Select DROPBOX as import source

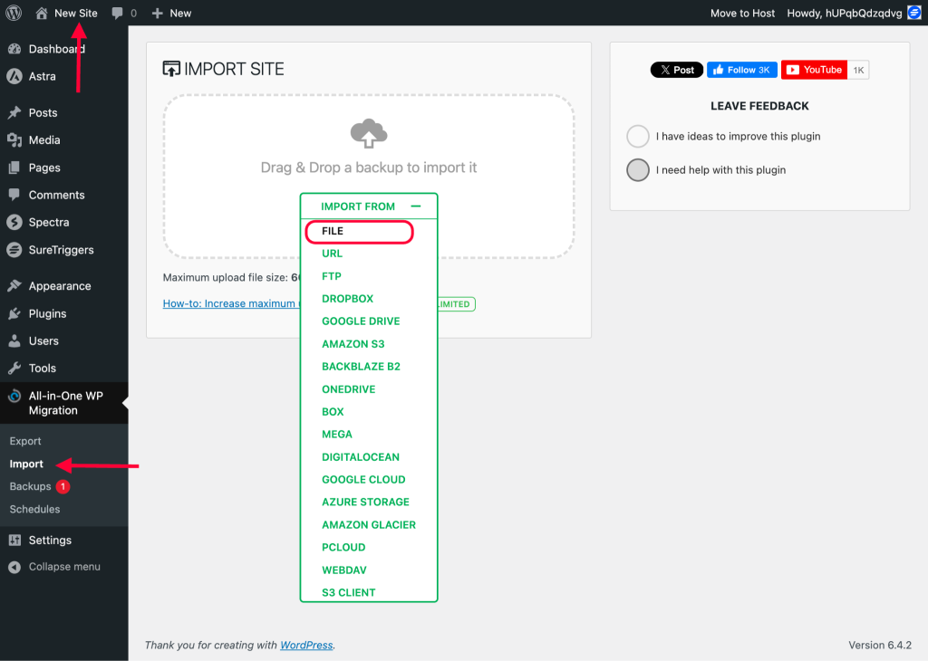pyautogui.click(x=348, y=298)
